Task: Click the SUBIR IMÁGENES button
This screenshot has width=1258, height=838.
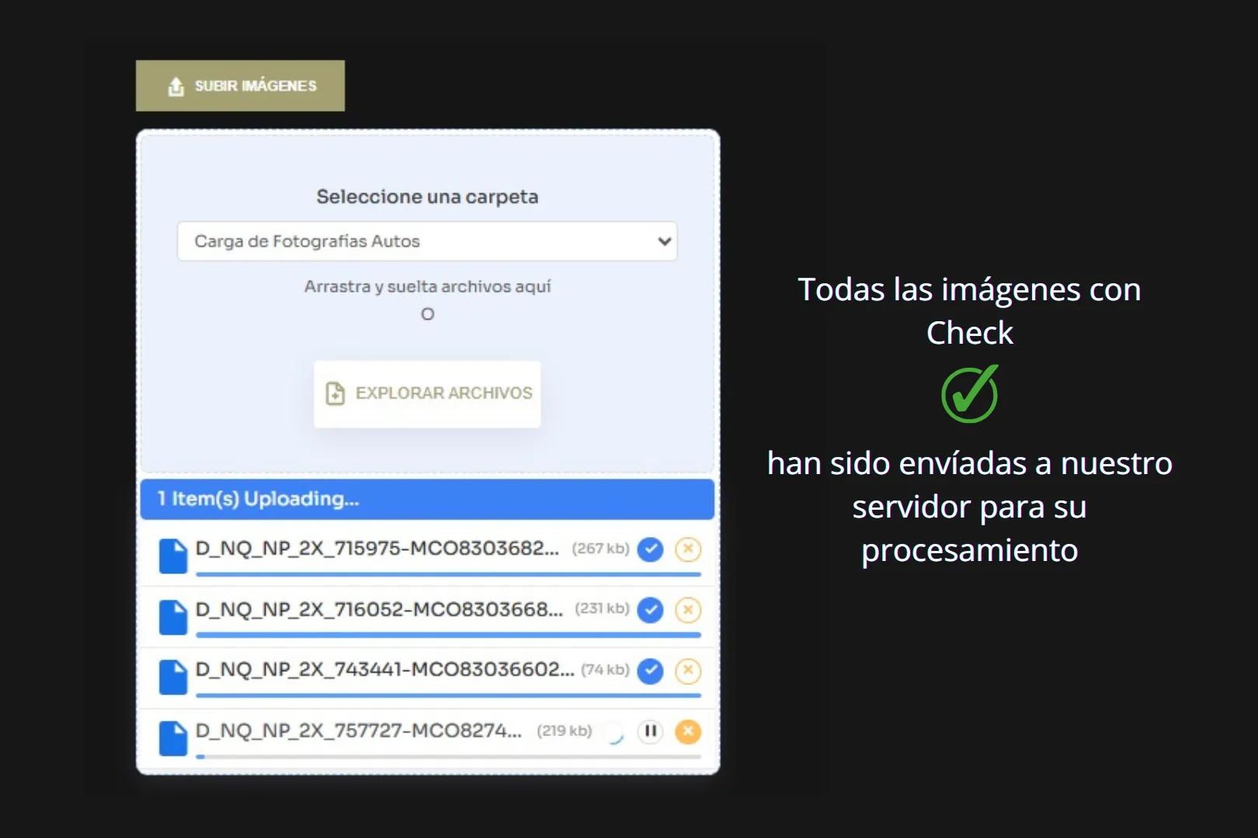Action: point(240,85)
